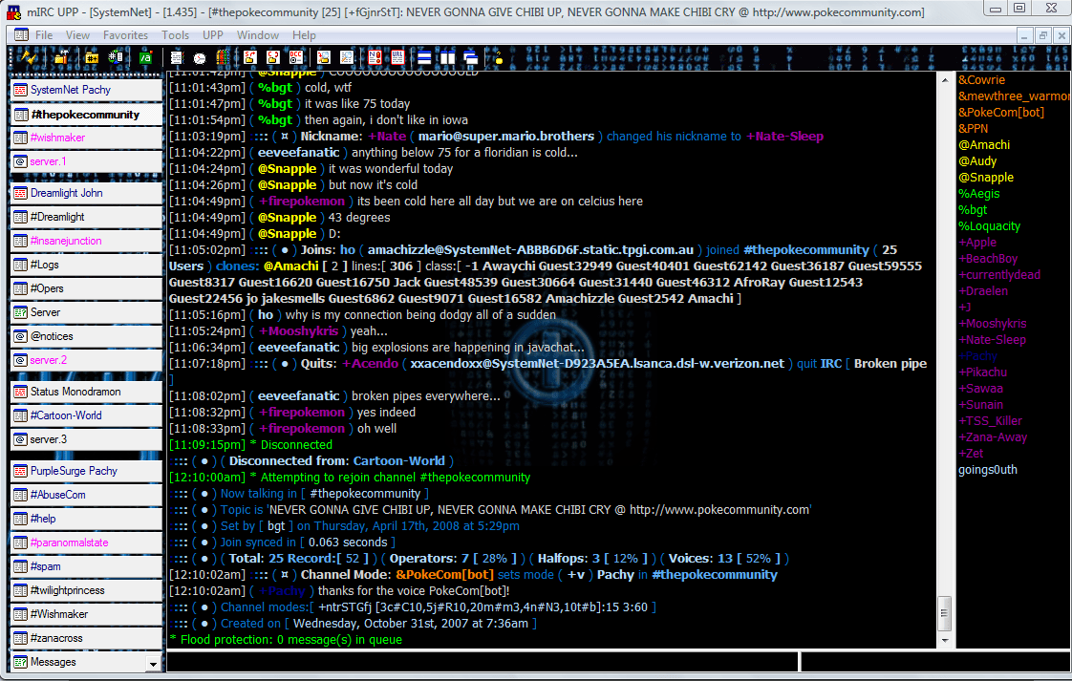
Task: Open the Favorites channels folder icon
Action: (92, 58)
